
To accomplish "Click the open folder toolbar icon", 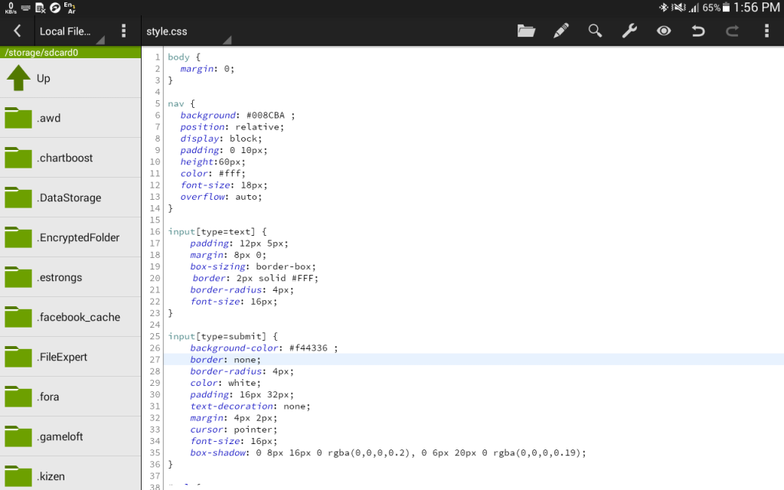I will [526, 31].
